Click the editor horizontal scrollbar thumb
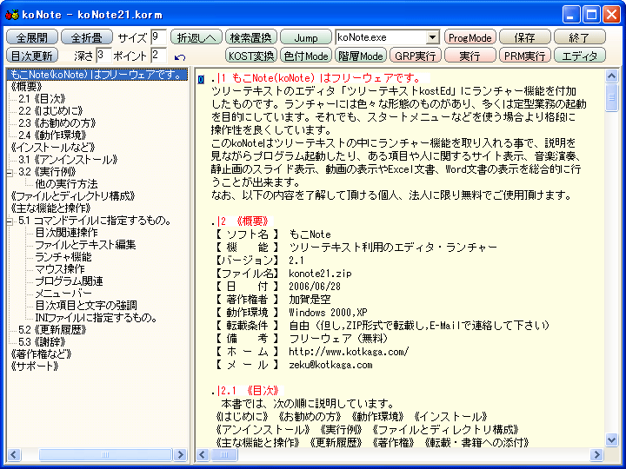The height and width of the screenshot is (469, 626). (224, 454)
